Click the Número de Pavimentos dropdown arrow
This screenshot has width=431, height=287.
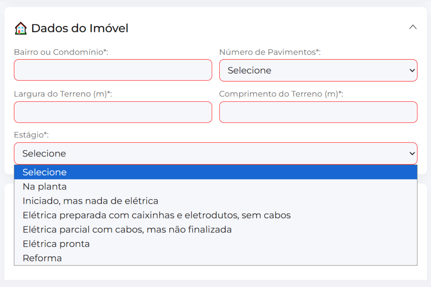click(412, 70)
